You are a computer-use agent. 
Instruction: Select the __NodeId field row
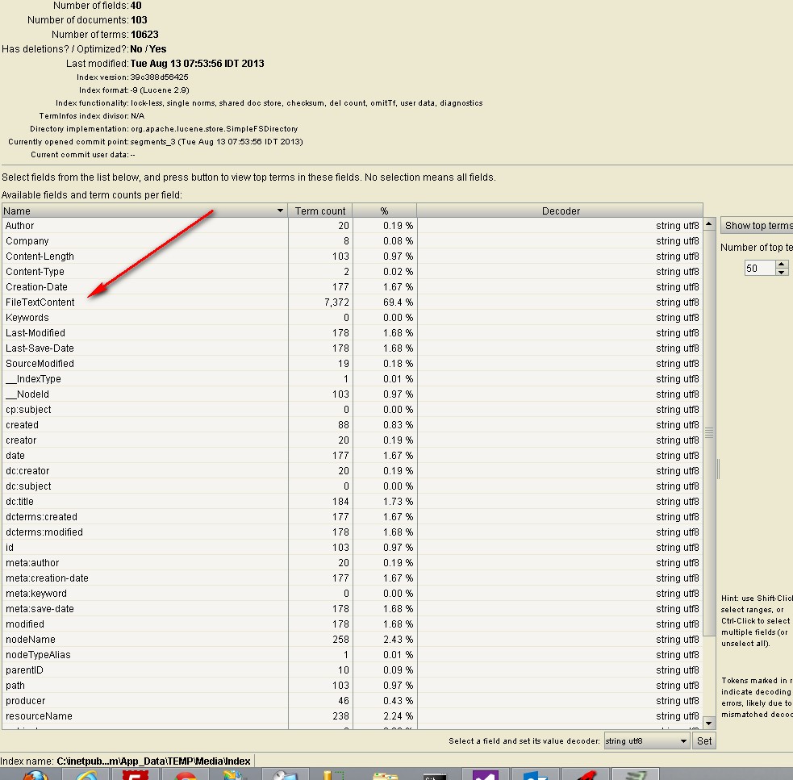[352, 394]
